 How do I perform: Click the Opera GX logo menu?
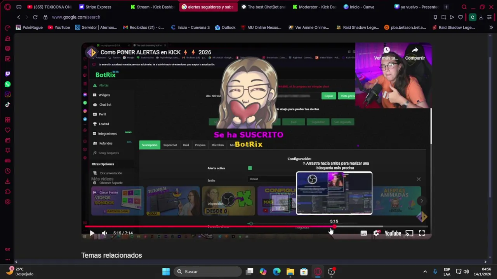[x=7, y=7]
